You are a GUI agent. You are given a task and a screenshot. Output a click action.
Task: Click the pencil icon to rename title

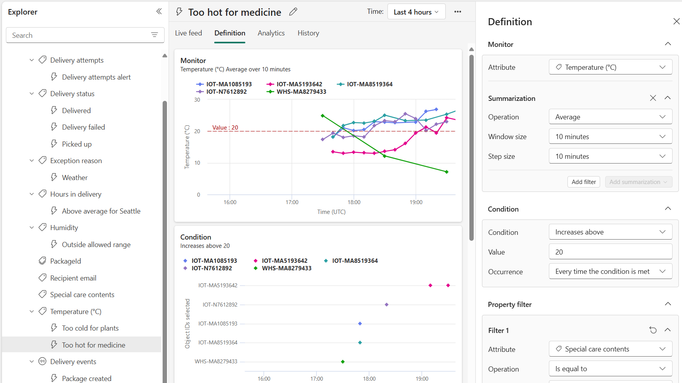pos(293,12)
